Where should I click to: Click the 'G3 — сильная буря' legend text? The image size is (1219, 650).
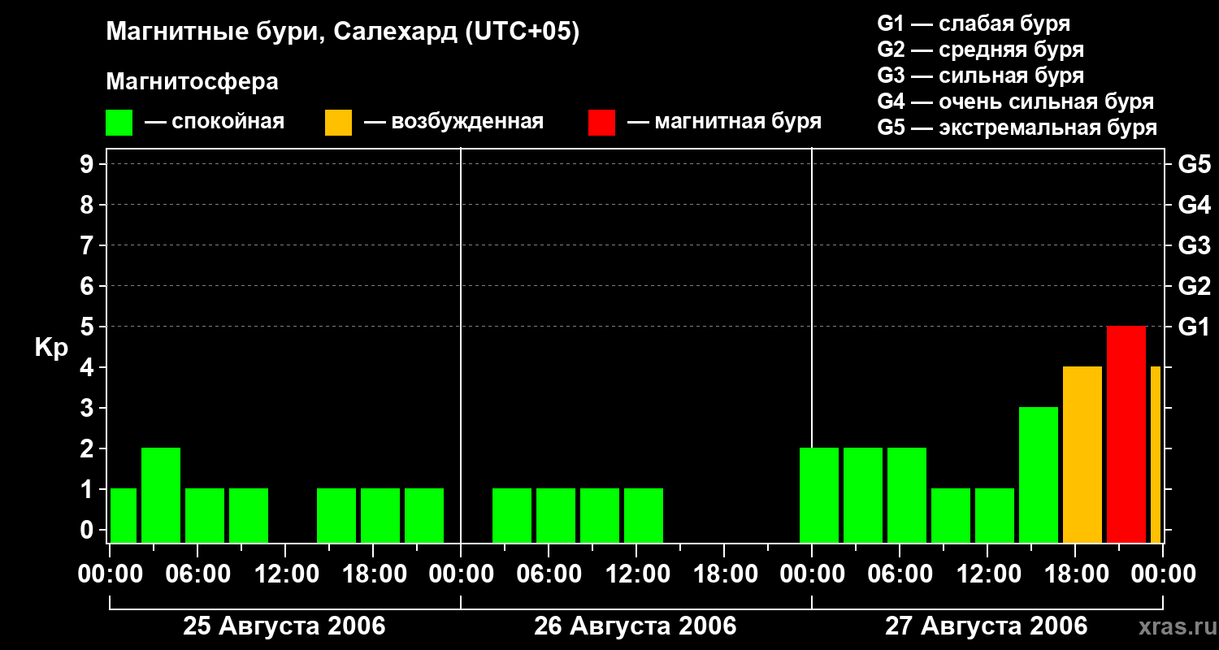pyautogui.click(x=981, y=76)
